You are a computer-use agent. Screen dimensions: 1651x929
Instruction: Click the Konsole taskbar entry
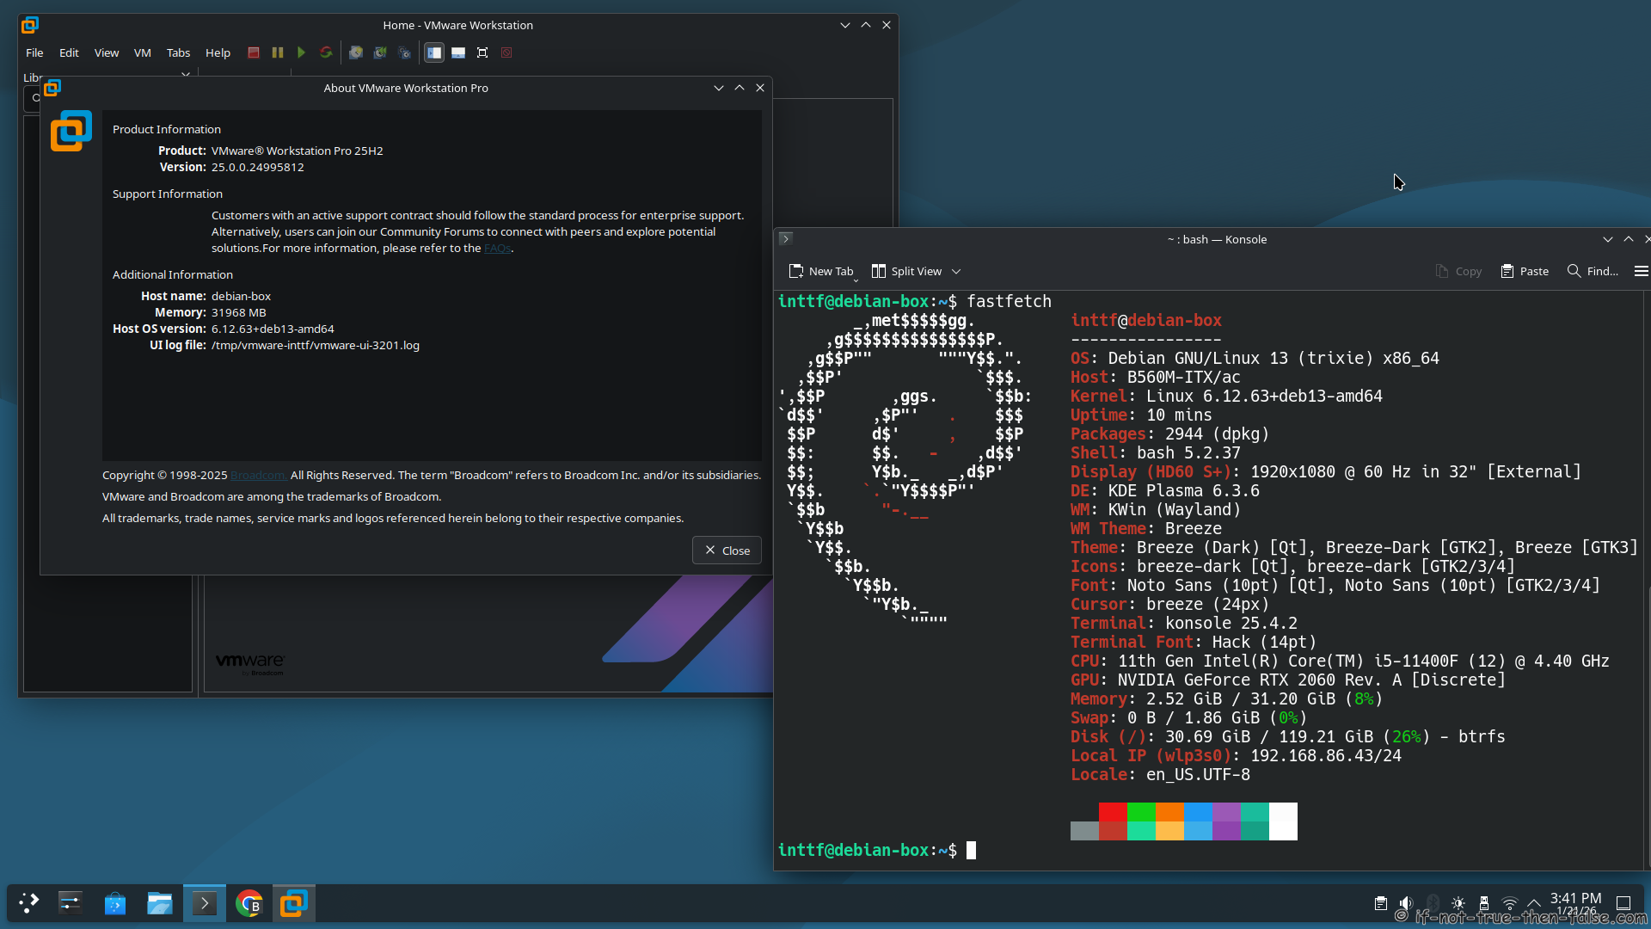tap(205, 903)
